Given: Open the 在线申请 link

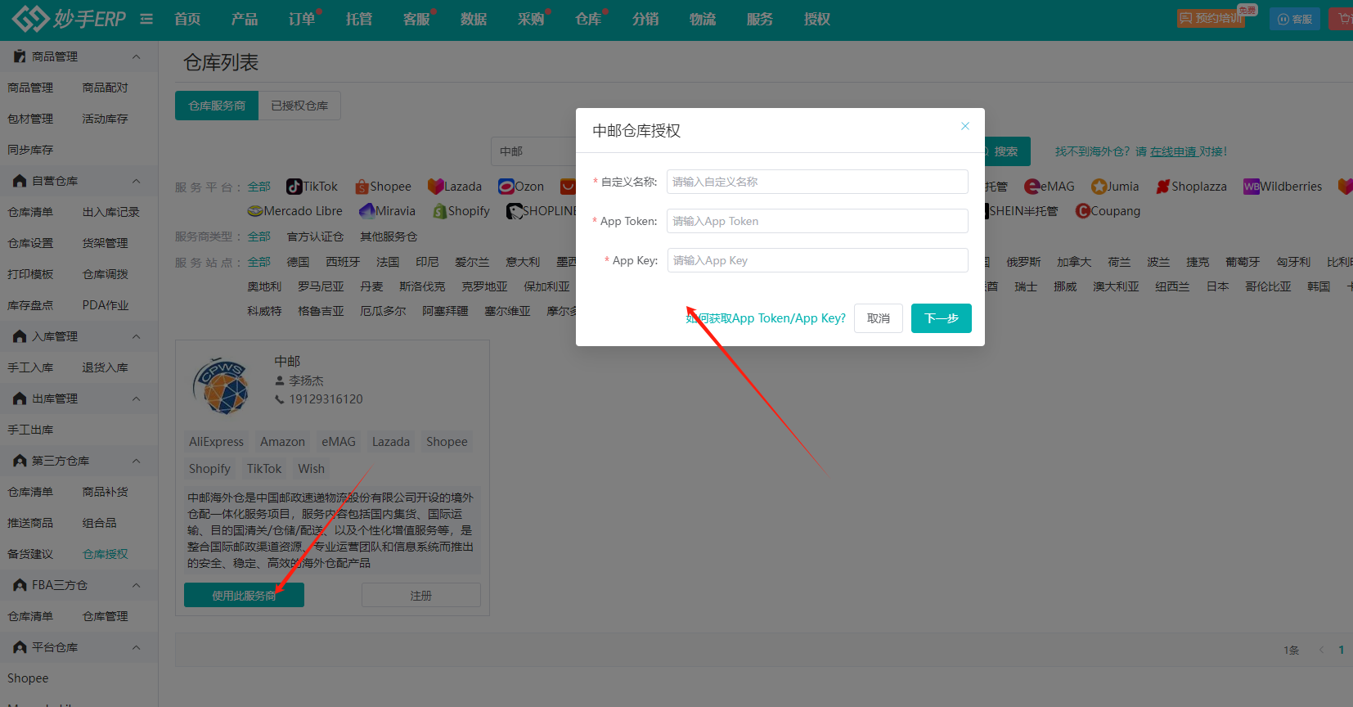Looking at the screenshot, I should [1173, 151].
